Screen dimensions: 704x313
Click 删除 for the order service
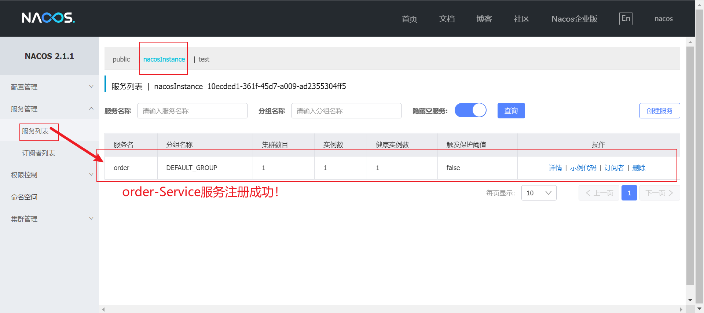click(x=639, y=167)
